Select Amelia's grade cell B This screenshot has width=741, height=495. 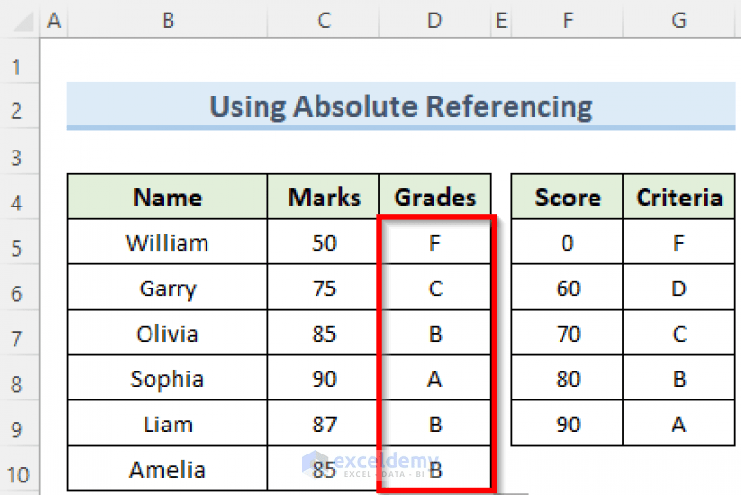(435, 469)
